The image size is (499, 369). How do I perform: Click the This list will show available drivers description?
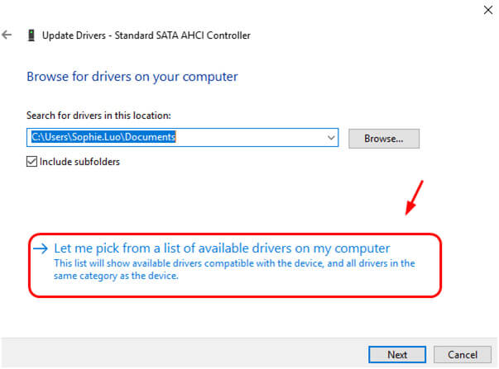coord(234,269)
